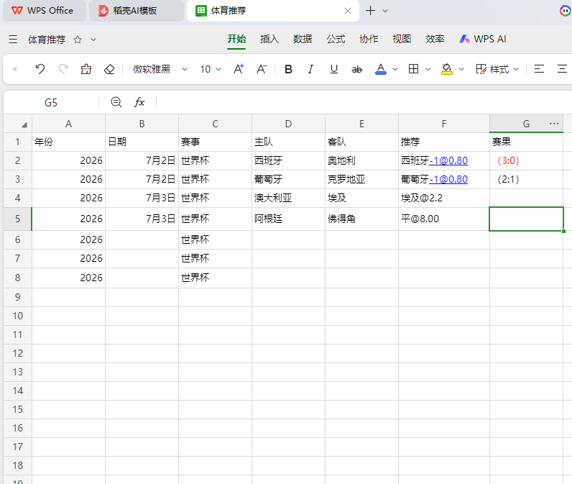Click the center align icon at toolbar edge

562,69
